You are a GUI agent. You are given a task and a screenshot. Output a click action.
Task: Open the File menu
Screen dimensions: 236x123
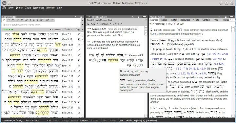(x=4, y=8)
